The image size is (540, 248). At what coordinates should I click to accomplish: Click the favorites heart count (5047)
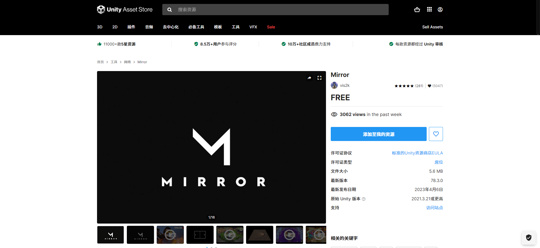(x=435, y=86)
